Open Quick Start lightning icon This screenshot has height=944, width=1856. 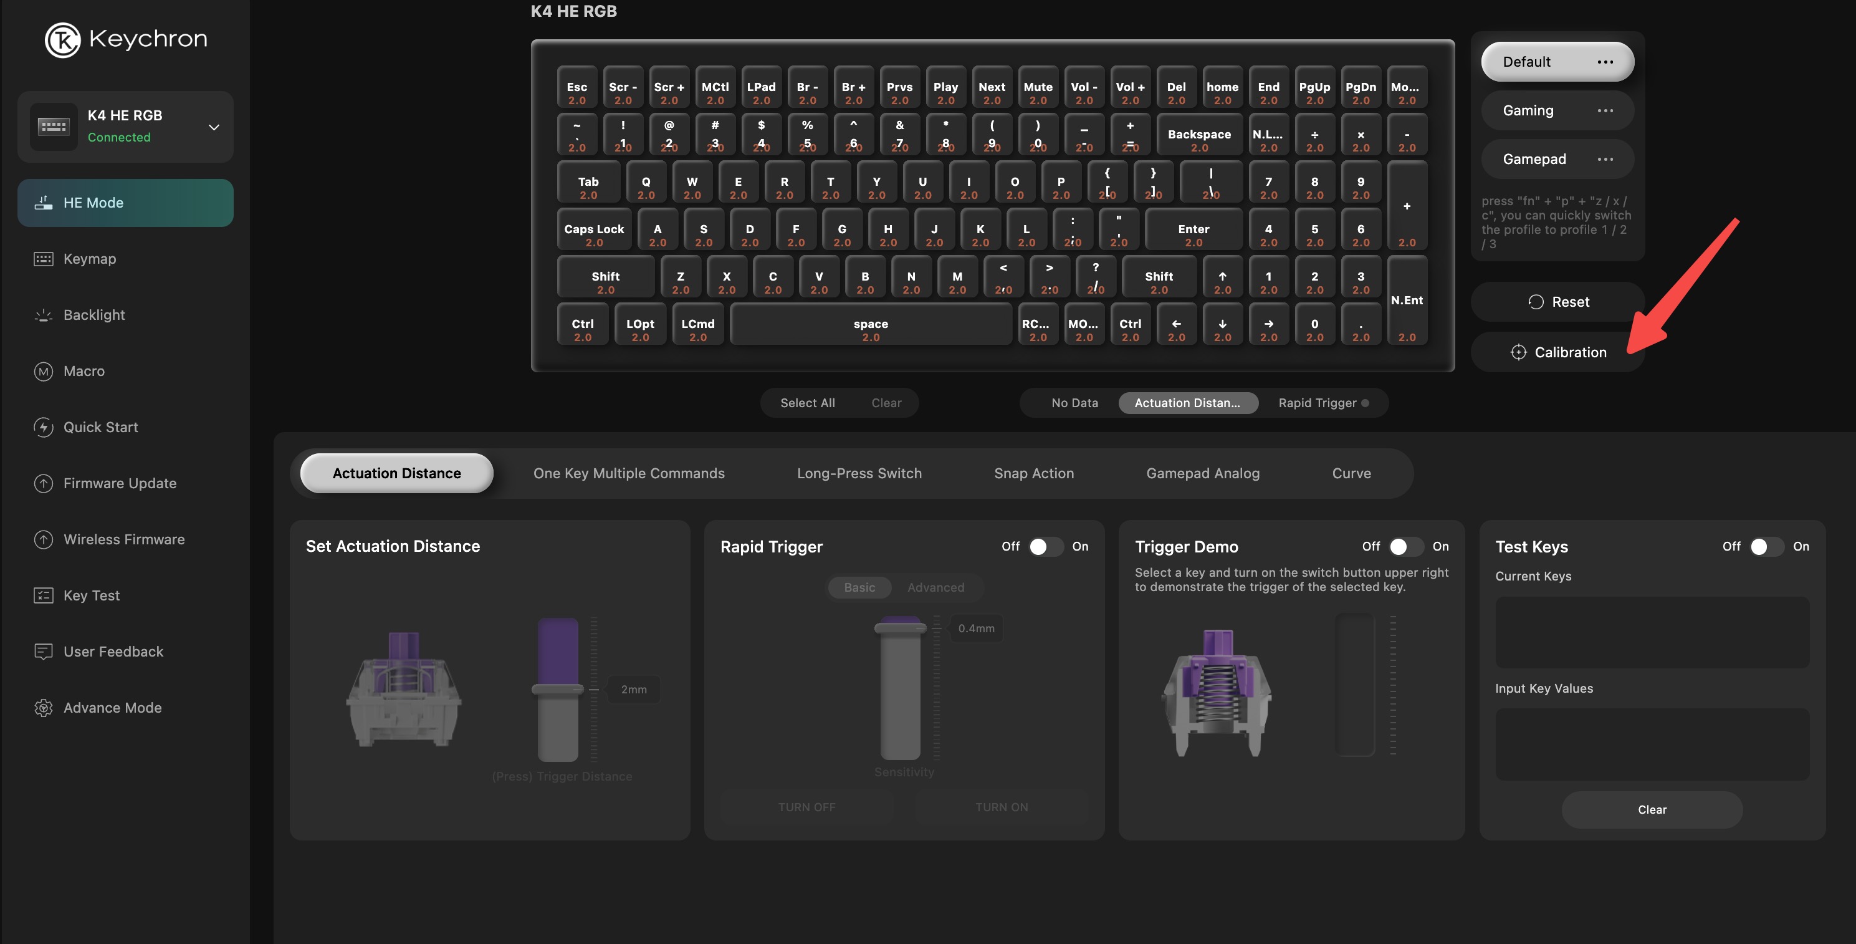43,427
